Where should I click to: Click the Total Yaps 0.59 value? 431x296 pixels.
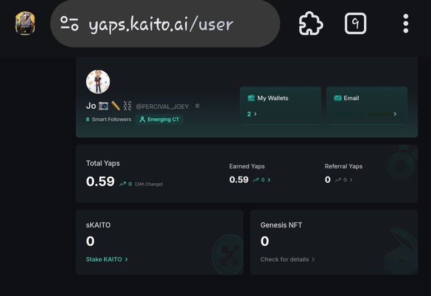100,182
